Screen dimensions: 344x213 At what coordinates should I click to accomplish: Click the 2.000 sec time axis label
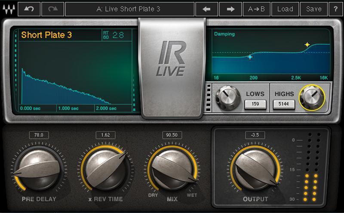click(106, 108)
